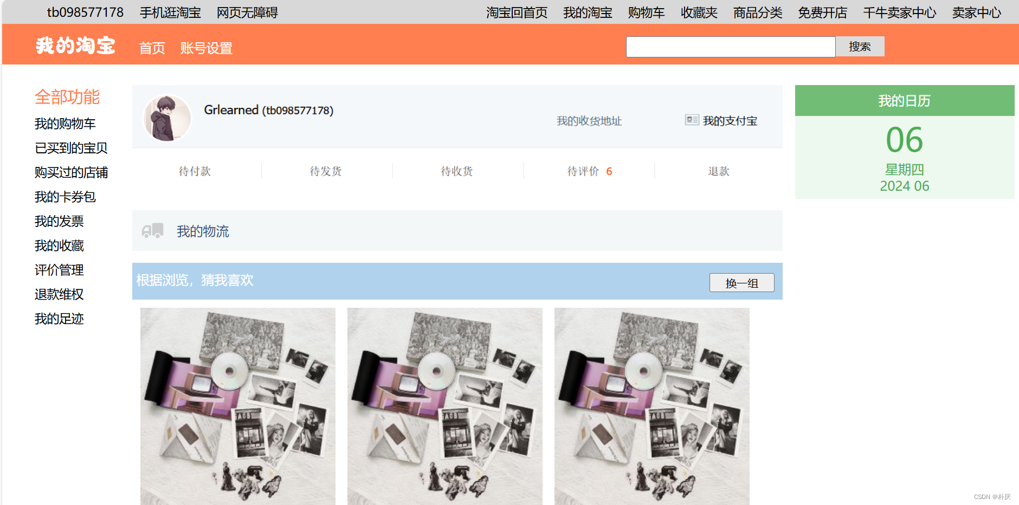Screen dimensions: 1019x505
Task: Open the tb098577178 account link in top bar
Action: (x=85, y=12)
